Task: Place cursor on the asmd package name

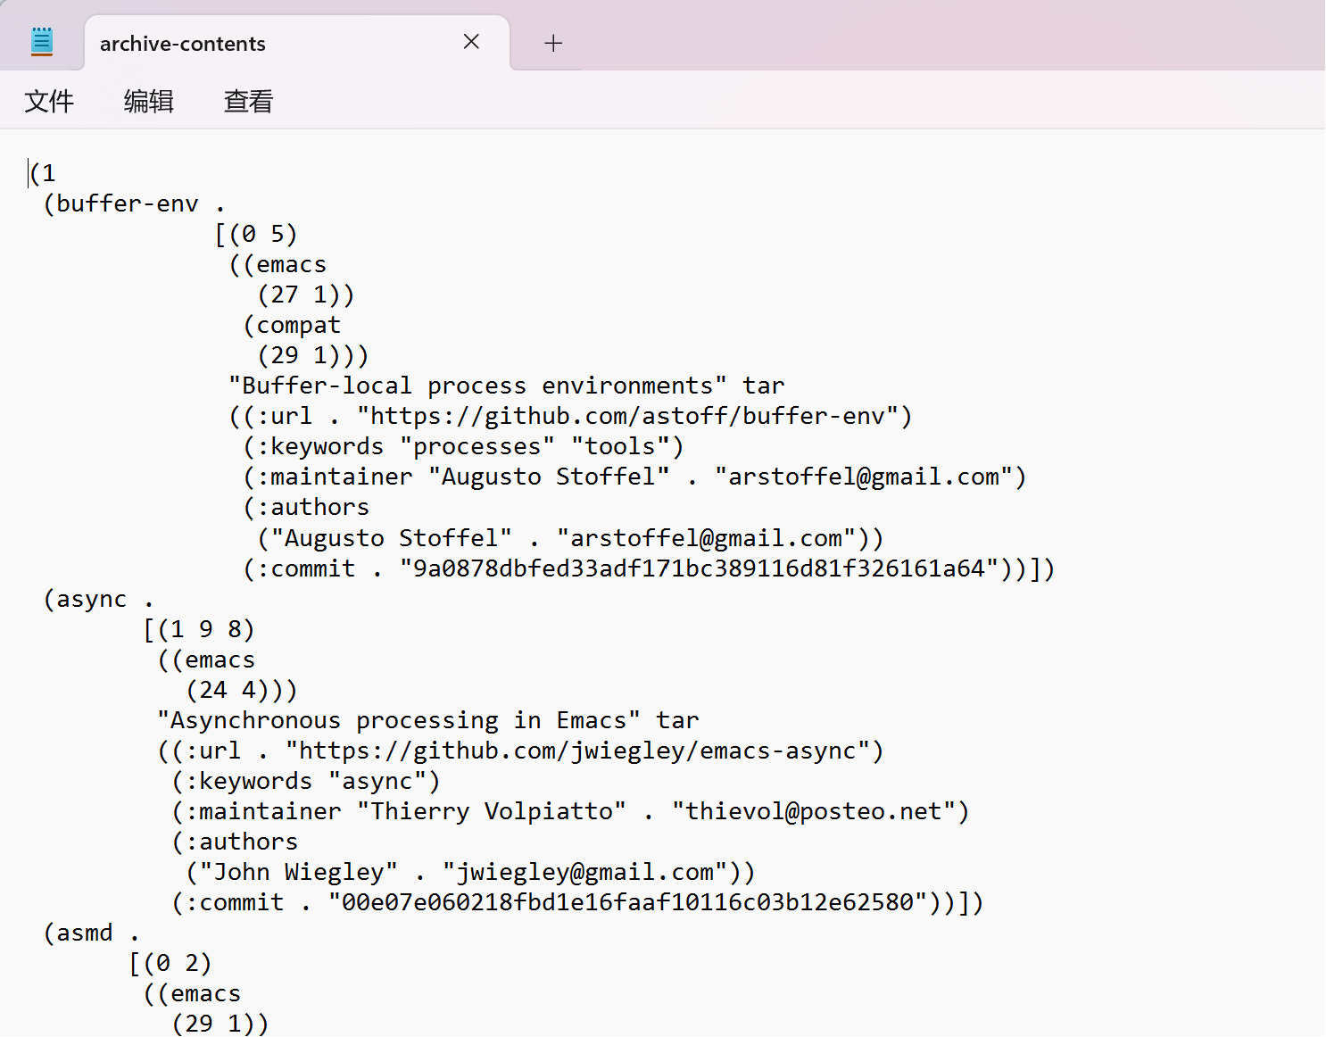Action: (84, 933)
